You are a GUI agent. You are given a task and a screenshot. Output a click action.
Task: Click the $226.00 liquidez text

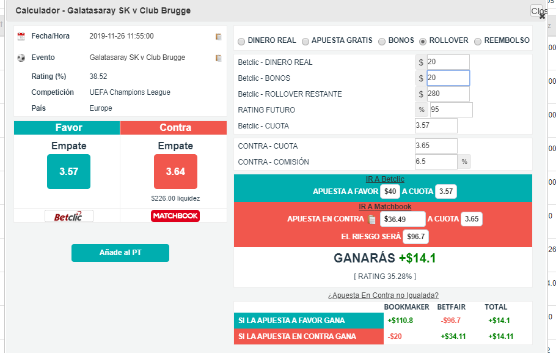coord(175,198)
